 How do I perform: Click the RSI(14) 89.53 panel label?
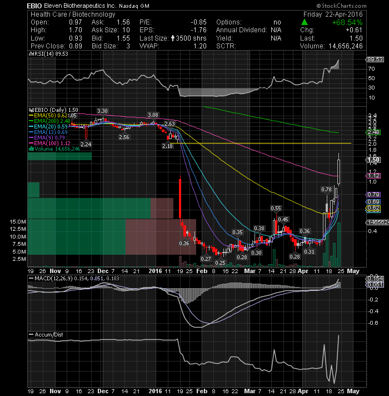coord(51,54)
